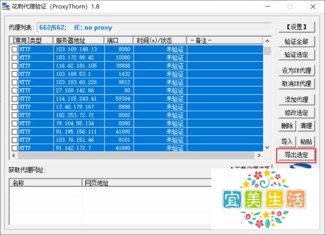Click horizontal scroll right arrow
The width and height of the screenshot is (325, 235).
point(259,155)
